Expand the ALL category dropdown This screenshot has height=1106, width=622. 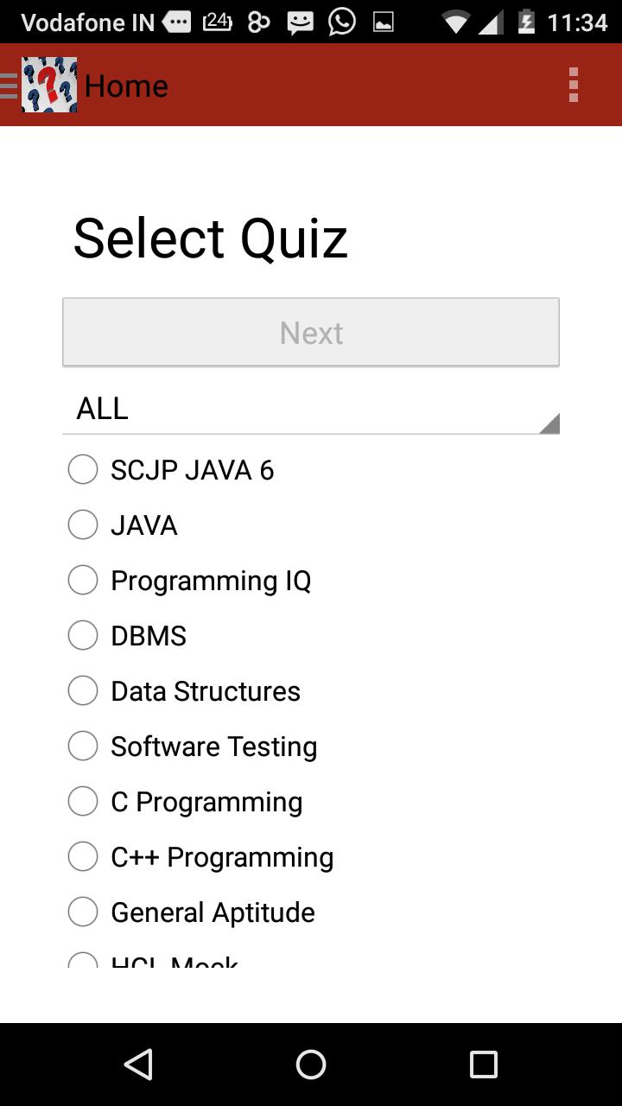(x=311, y=409)
